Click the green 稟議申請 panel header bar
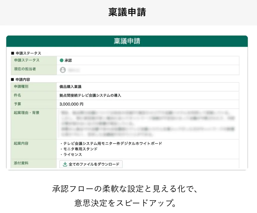This screenshot has width=257, height=213. pos(127,41)
